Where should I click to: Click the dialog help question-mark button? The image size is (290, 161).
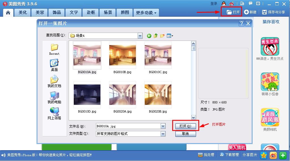coord(241,23)
